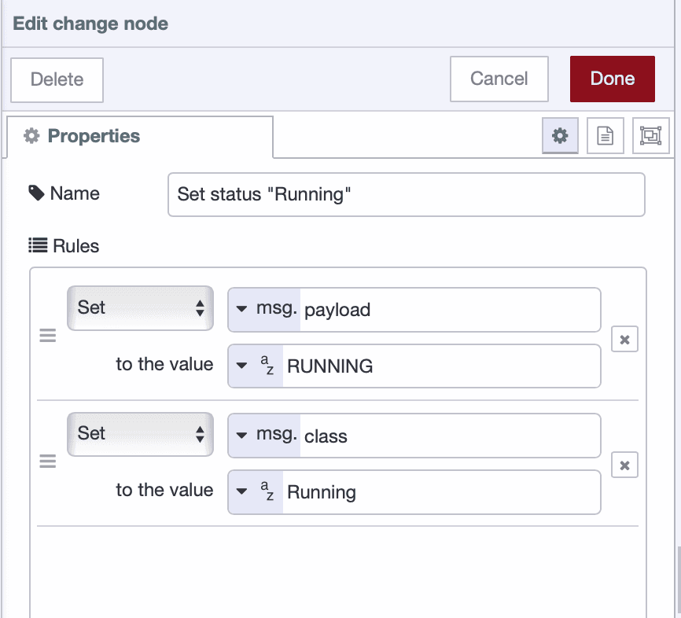Select the gear Properties icon

pos(560,135)
